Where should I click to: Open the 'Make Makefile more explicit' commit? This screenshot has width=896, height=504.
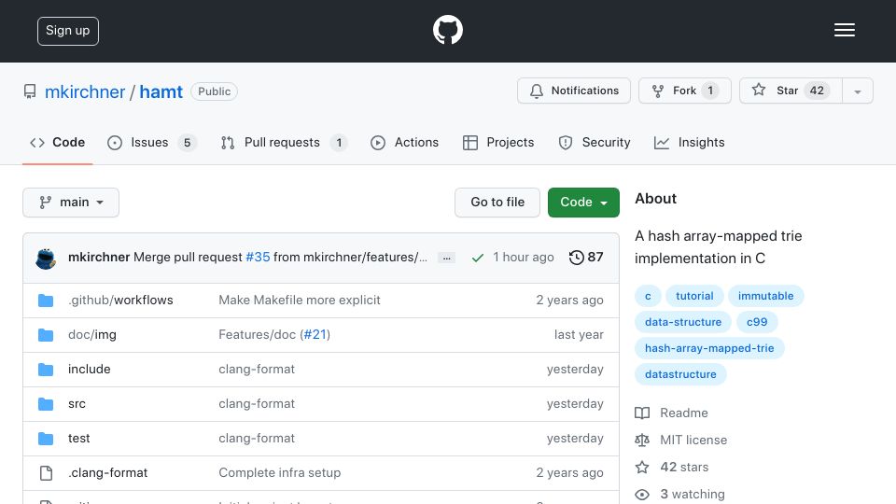300,300
